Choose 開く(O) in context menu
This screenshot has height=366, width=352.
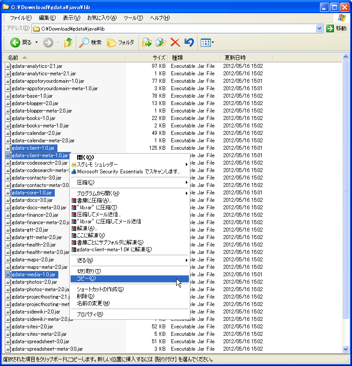point(129,158)
